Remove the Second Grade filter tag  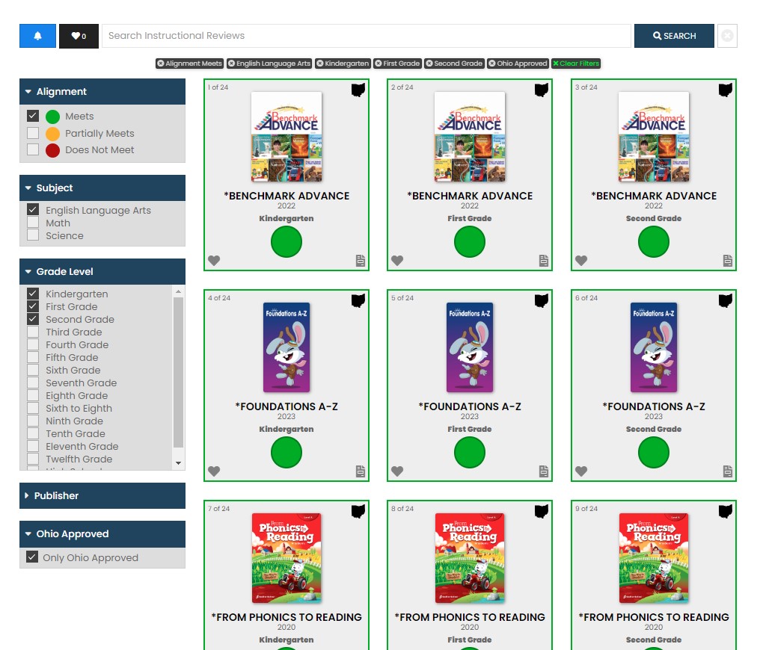(x=429, y=64)
